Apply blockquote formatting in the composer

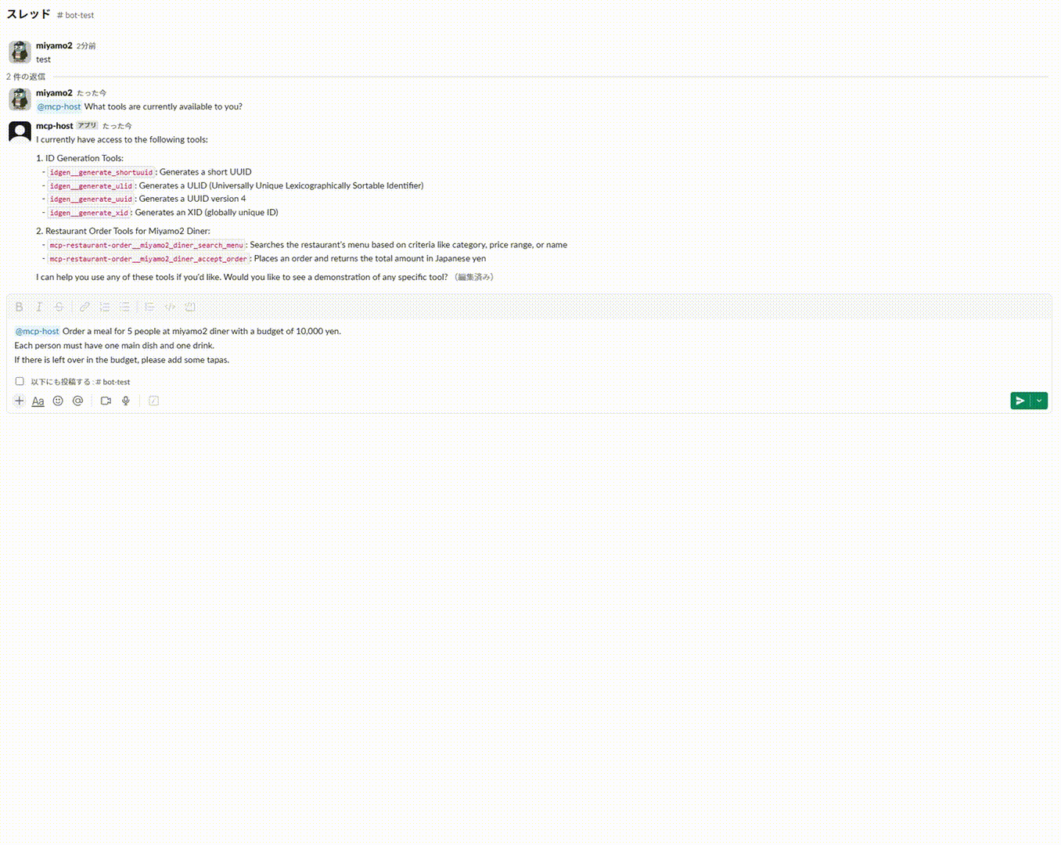[149, 307]
